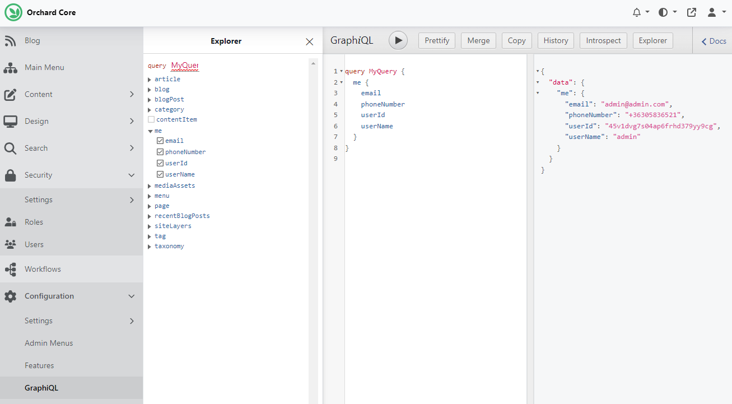Image resolution: width=732 pixels, height=404 pixels.
Task: Expand the tag node in Explorer
Action: click(150, 236)
